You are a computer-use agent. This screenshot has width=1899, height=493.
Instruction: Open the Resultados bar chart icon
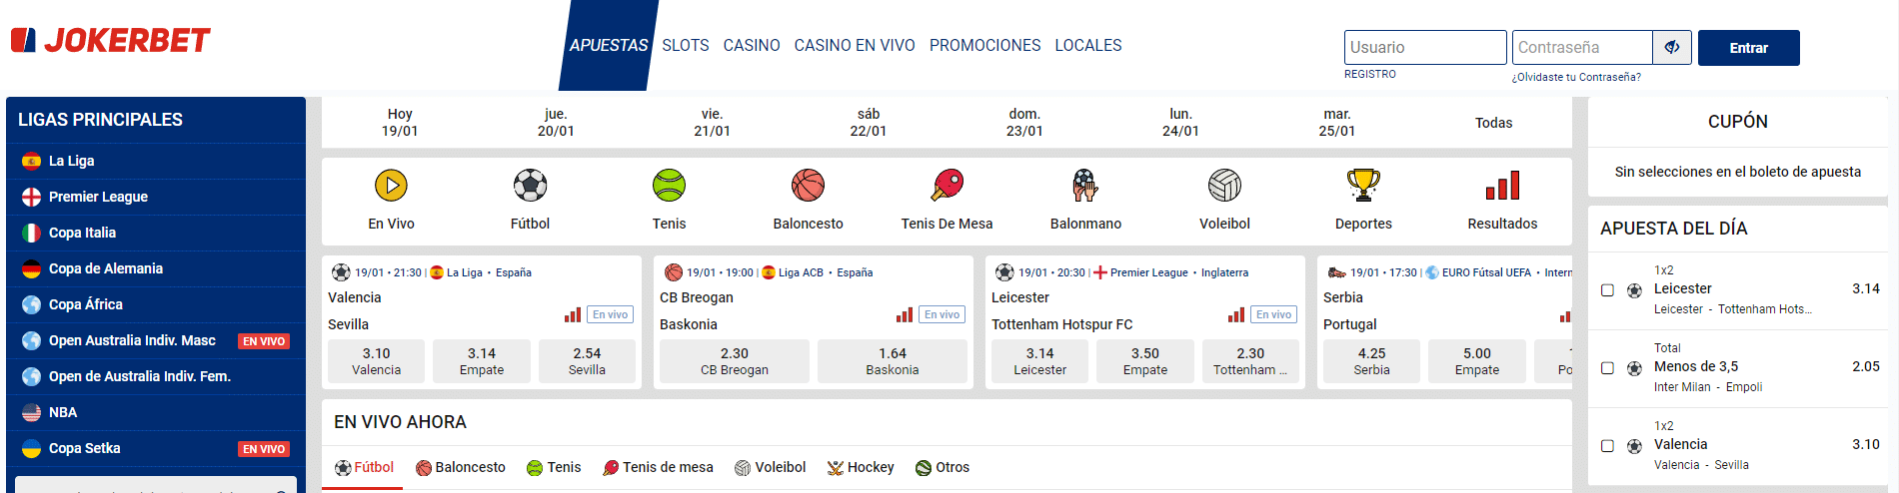point(1502,186)
